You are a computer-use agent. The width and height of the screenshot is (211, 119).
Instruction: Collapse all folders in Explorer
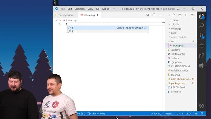(192, 15)
